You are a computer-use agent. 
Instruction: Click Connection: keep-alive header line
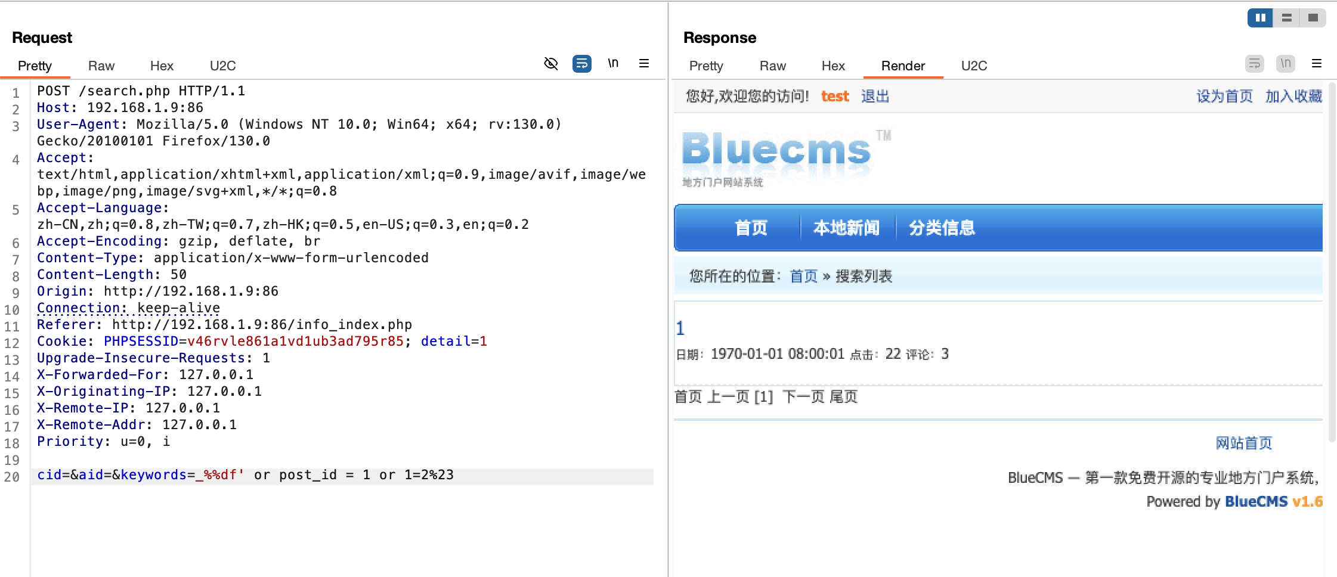128,308
